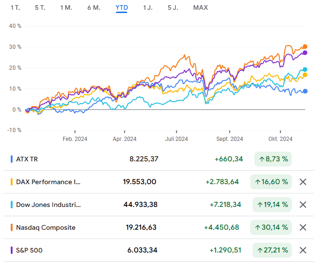Click the cyan Dow Jones color marker
Image resolution: width=322 pixels, height=266 pixels.
[12, 205]
